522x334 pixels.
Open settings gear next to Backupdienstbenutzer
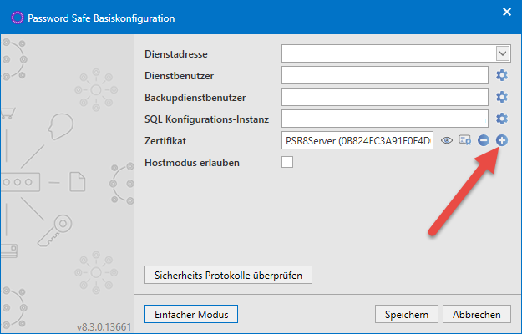tap(502, 97)
